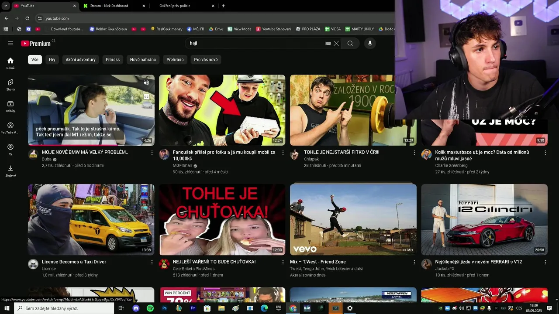Open Stažené downloads in sidebar
Screen dimensions: 559x314
pos(10,171)
